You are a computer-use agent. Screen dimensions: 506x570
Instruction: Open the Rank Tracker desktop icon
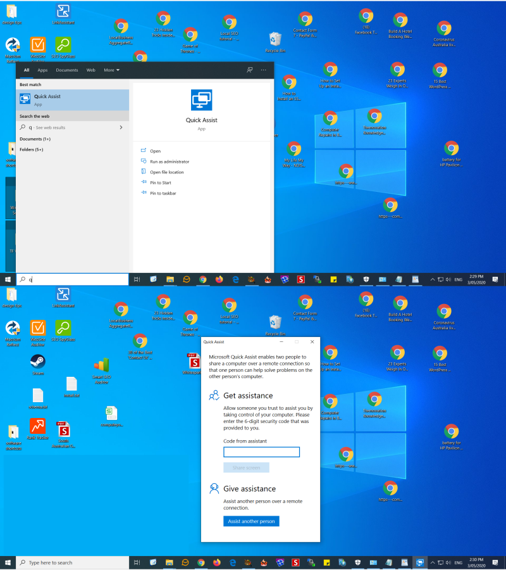pyautogui.click(x=37, y=429)
